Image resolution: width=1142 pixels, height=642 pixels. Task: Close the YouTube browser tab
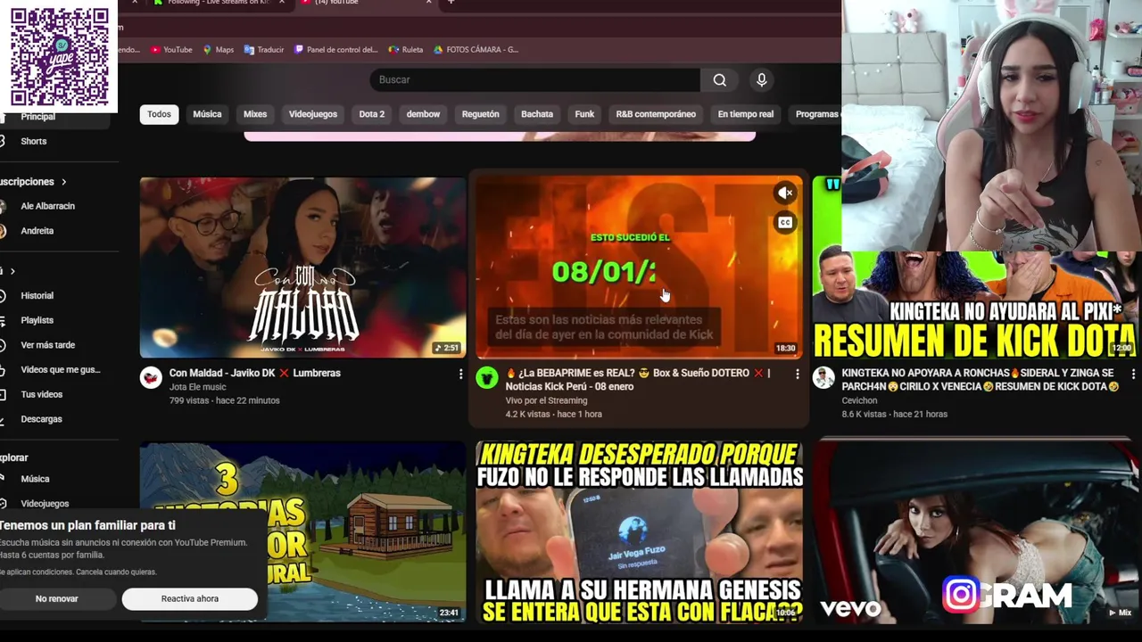coord(428,3)
